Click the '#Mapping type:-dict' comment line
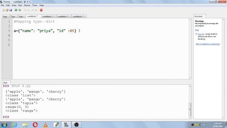Viewport: 227px width, 128px height. pyautogui.click(x=34, y=21)
